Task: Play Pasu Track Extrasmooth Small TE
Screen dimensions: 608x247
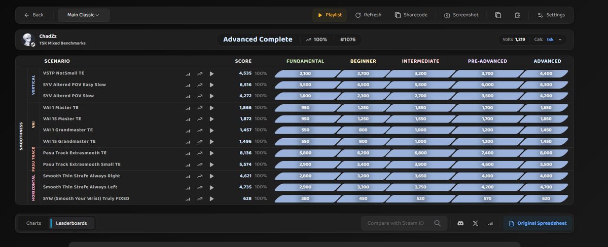Action: pos(212,164)
